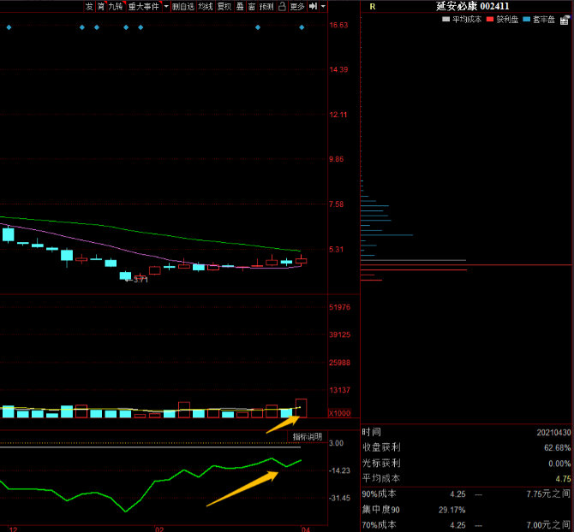Click the leftmost blue diamond event marker

tap(9, 27)
